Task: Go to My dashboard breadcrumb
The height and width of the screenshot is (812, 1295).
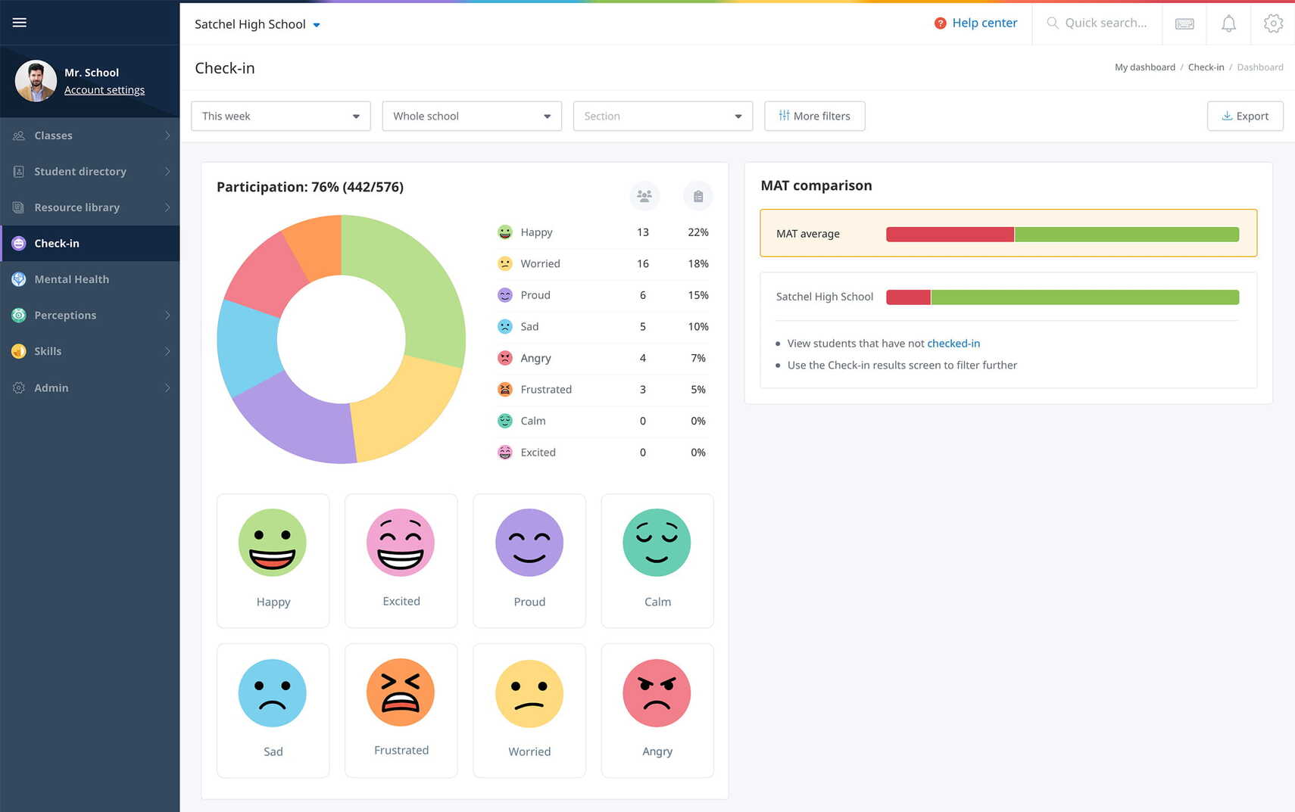Action: [x=1145, y=67]
